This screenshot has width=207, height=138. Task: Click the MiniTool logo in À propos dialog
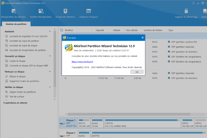point(69,48)
